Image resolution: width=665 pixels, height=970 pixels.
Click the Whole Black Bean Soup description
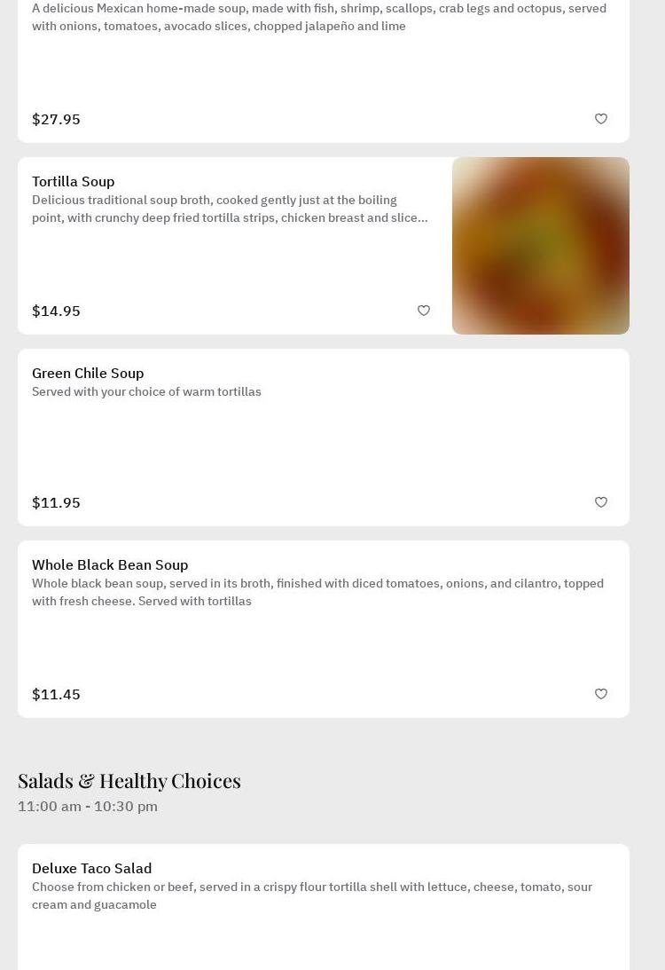pyautogui.click(x=317, y=592)
